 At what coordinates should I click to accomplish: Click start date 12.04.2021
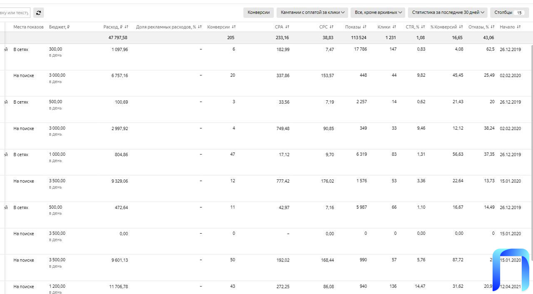[x=511, y=287]
